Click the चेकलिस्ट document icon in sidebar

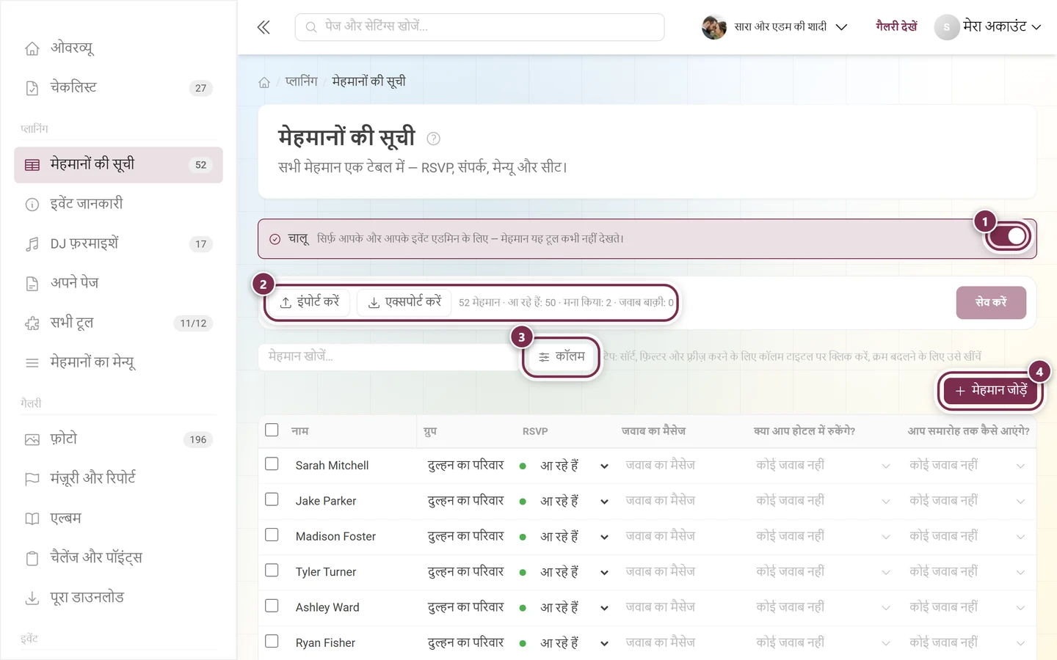click(32, 88)
